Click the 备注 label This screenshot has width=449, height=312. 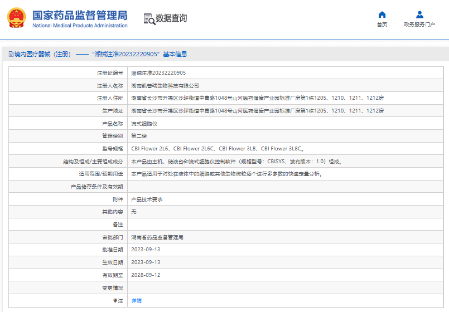(118, 225)
